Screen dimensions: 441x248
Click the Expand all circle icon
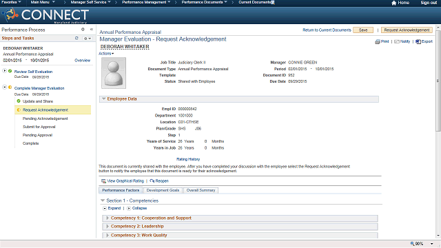point(105,208)
